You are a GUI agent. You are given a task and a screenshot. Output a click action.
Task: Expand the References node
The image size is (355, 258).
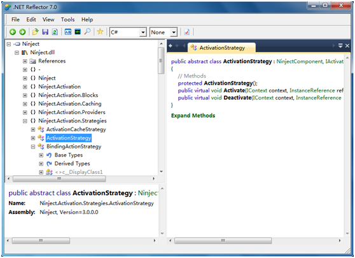tap(25, 61)
